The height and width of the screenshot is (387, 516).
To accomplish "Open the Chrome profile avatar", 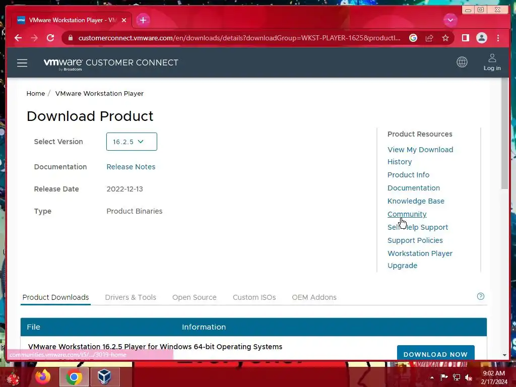I will point(481,38).
